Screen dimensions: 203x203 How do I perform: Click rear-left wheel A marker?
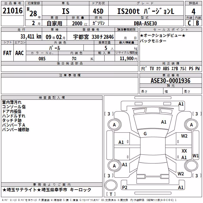(x=114, y=166)
